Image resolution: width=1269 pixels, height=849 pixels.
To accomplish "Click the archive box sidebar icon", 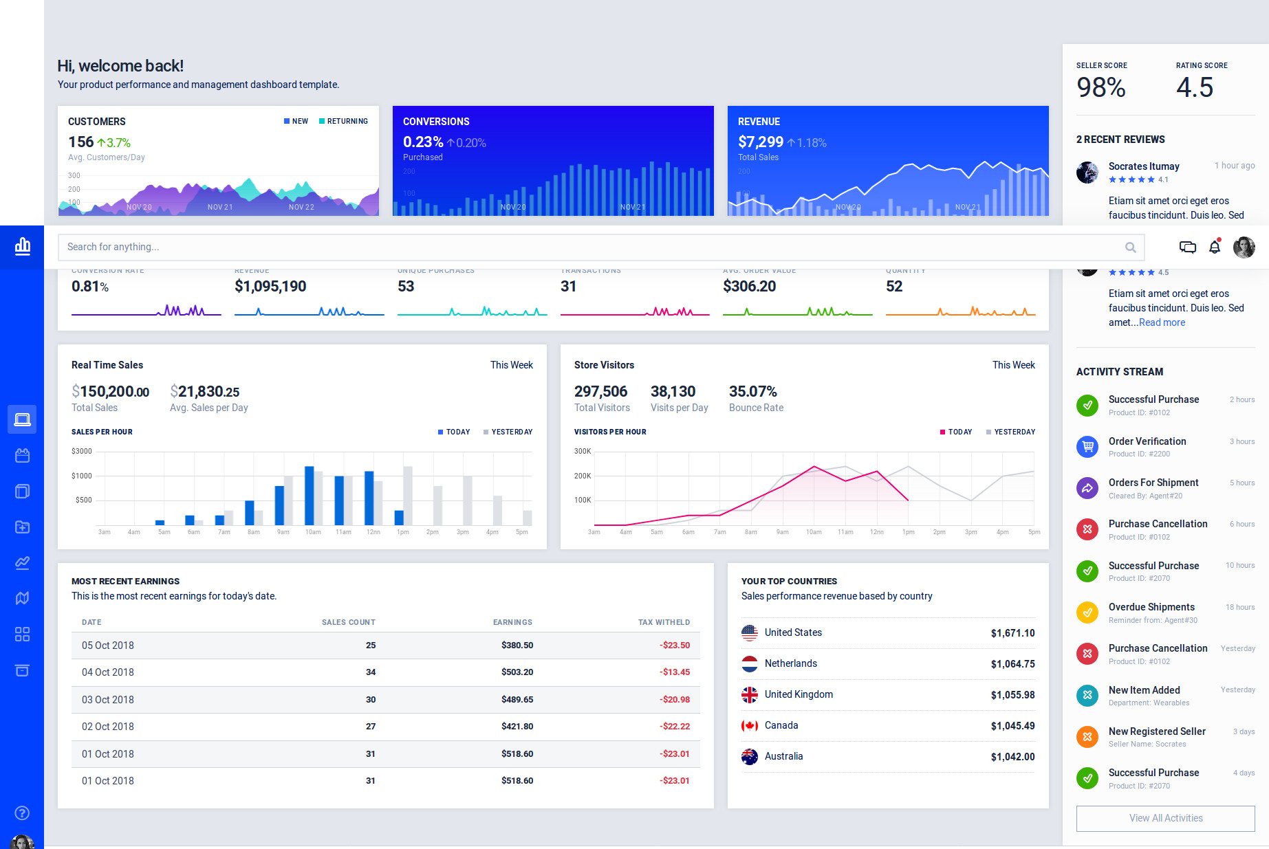I will point(22,670).
